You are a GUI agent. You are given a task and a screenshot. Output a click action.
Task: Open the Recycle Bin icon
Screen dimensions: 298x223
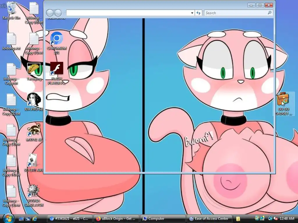(11, 10)
